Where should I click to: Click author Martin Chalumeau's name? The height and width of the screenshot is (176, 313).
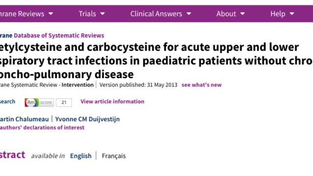tap(24, 119)
